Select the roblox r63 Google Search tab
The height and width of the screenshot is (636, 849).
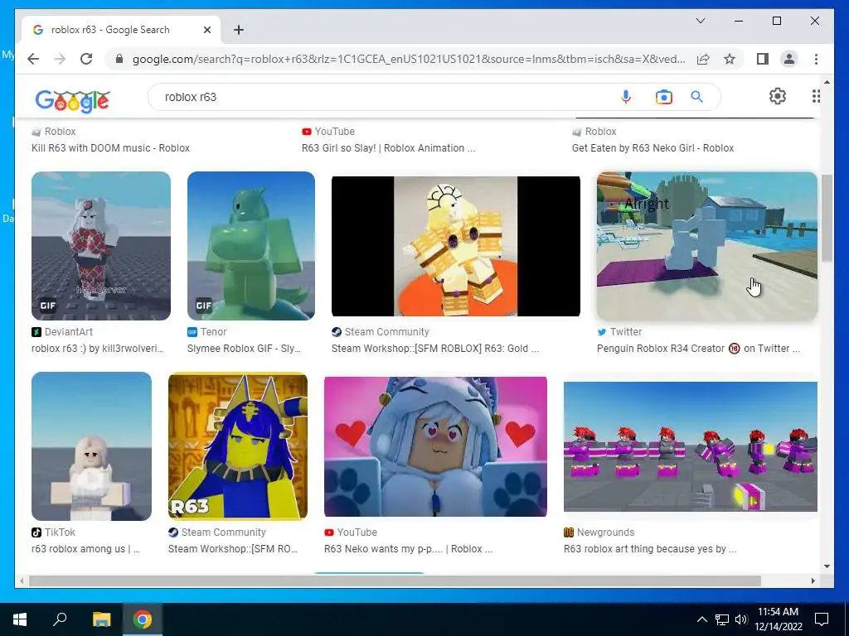(121, 30)
